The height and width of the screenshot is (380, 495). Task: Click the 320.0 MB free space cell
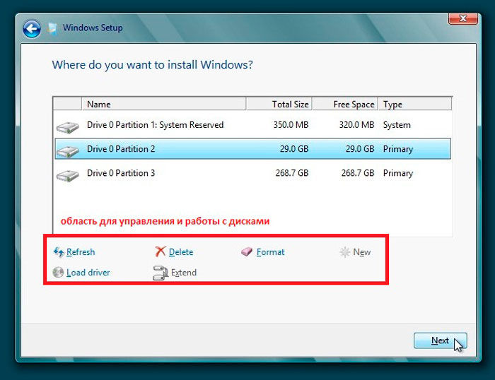coord(356,125)
